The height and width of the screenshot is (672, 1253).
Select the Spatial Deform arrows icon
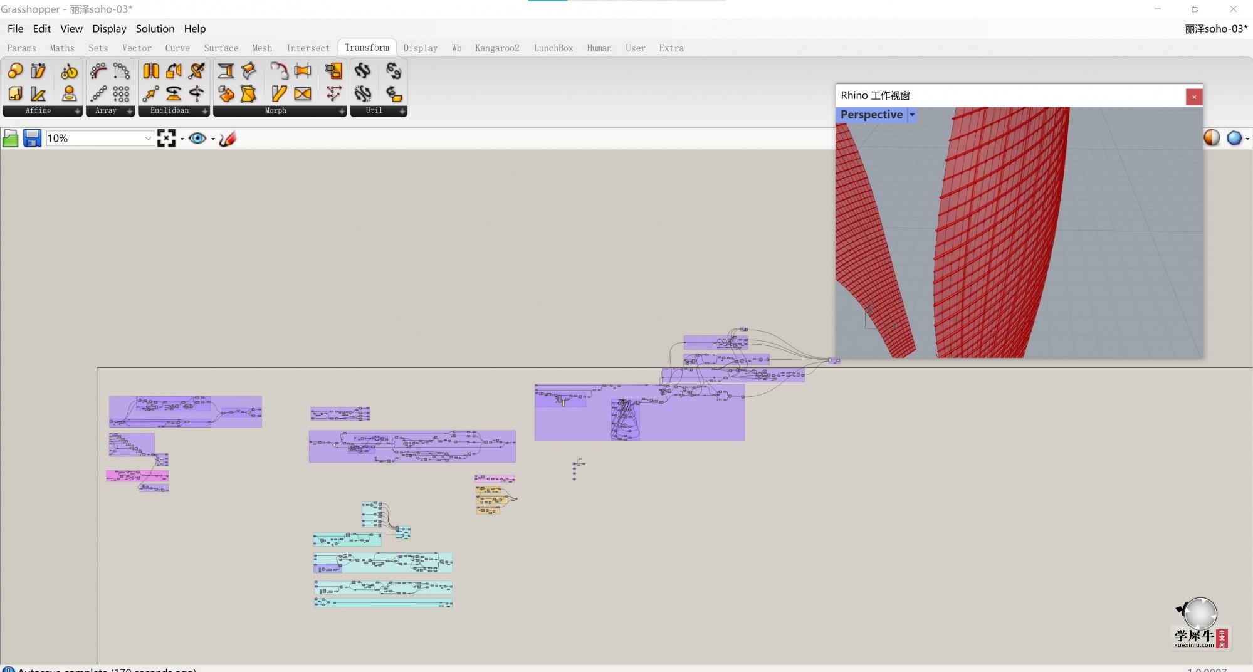point(333,94)
